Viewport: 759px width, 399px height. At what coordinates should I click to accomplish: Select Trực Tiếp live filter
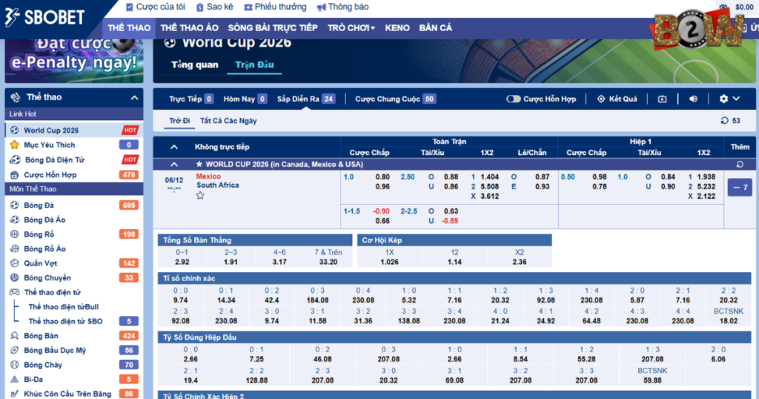pyautogui.click(x=190, y=99)
